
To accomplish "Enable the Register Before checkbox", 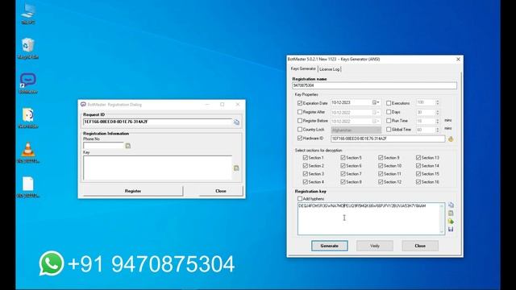I will [x=300, y=121].
